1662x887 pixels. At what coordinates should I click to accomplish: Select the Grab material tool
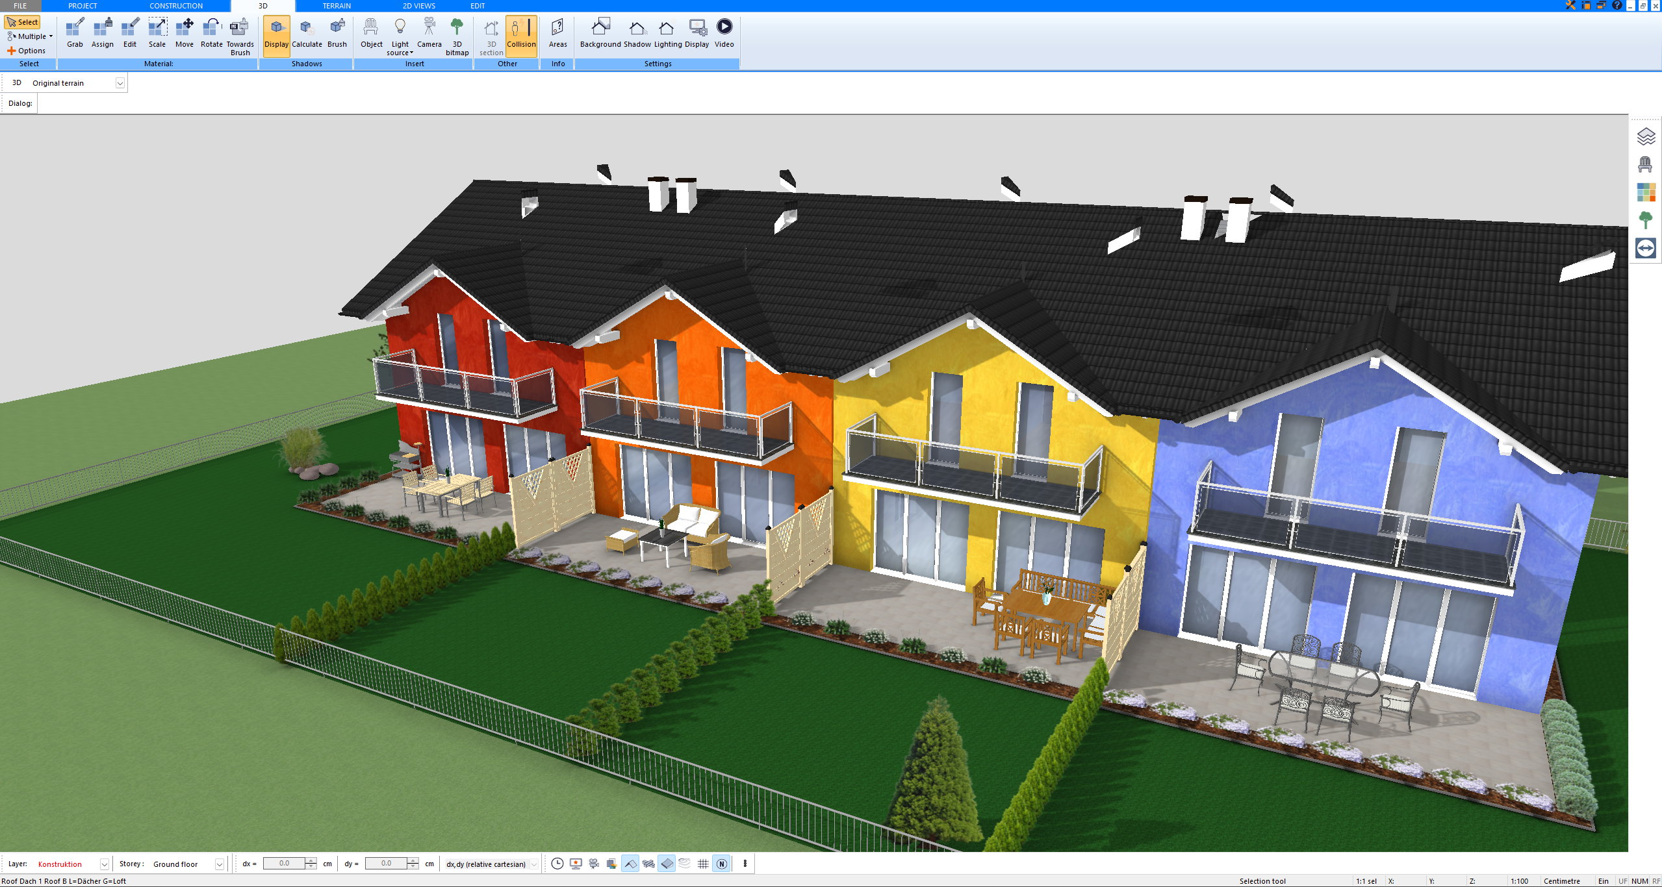pos(75,34)
